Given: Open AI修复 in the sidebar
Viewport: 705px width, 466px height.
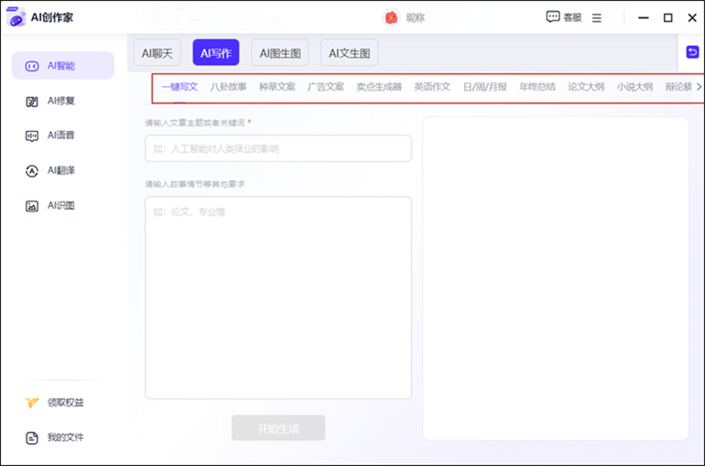Looking at the screenshot, I should (61, 101).
